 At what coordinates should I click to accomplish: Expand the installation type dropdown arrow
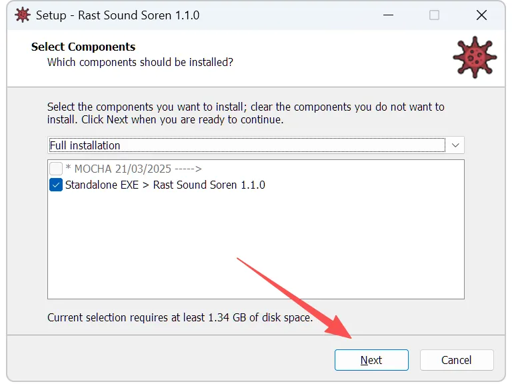455,145
